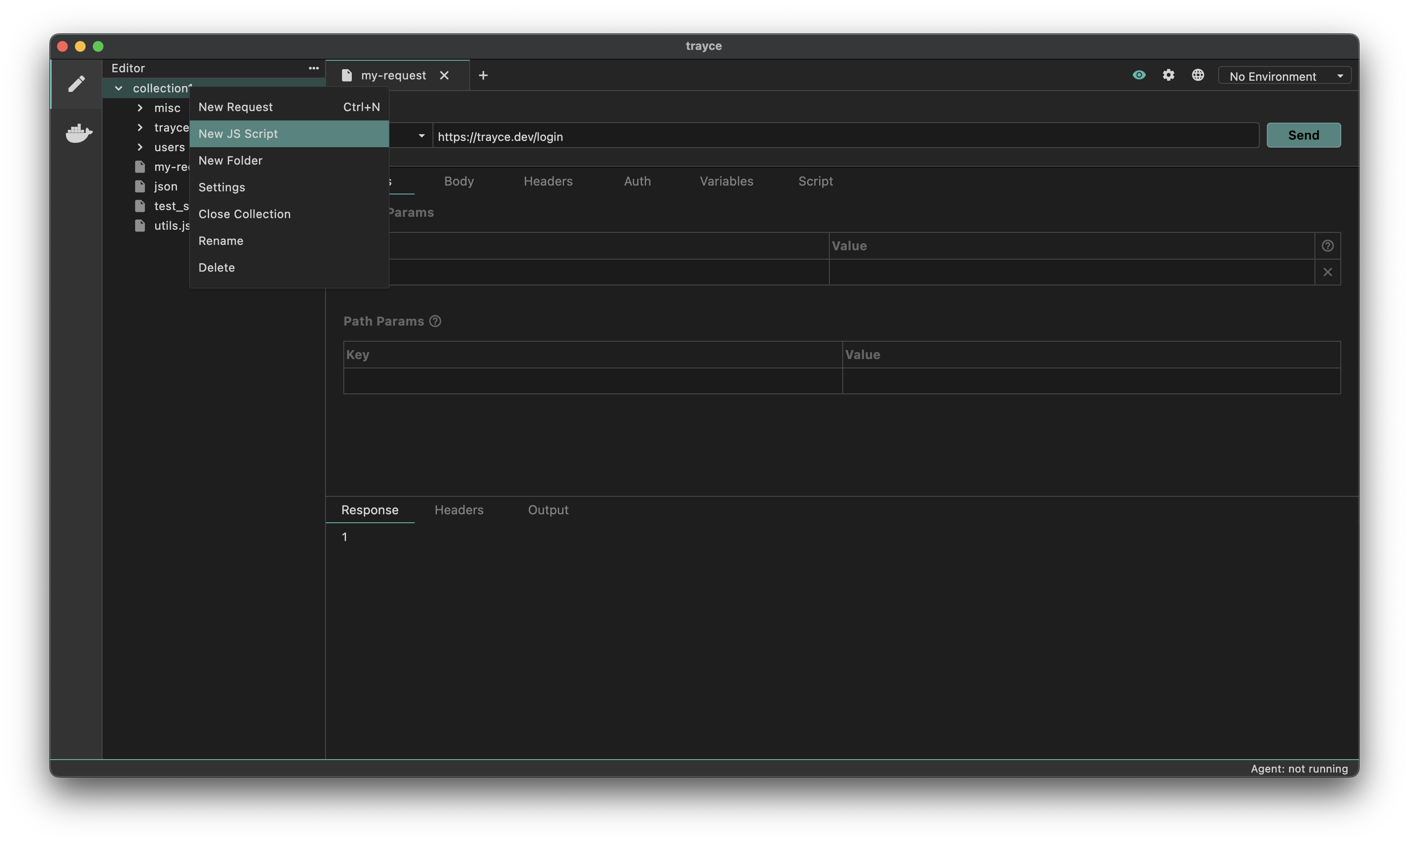The image size is (1409, 843).
Task: Open the Editor panel three-dots menu
Action: (x=313, y=68)
